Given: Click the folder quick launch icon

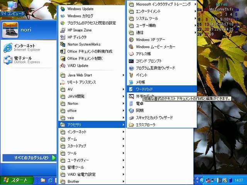Looking at the screenshot, I should pos(43,180).
